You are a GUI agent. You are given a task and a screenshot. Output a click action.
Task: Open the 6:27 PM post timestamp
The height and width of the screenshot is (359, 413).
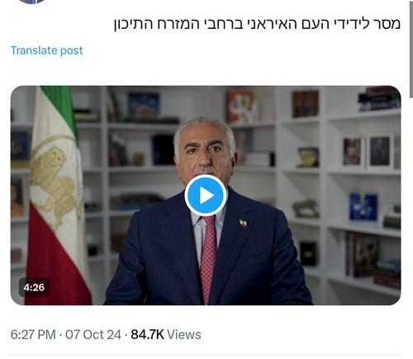point(33,334)
